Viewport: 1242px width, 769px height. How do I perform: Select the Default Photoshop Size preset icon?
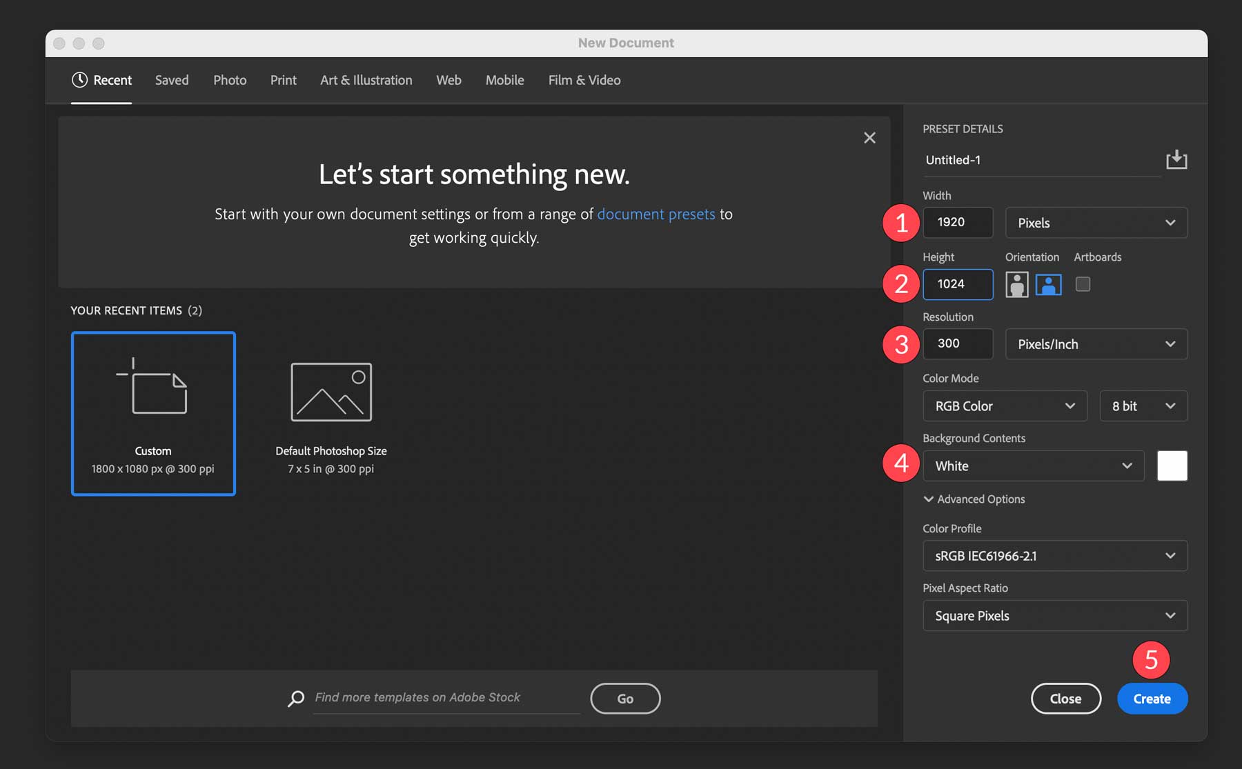[x=331, y=392]
